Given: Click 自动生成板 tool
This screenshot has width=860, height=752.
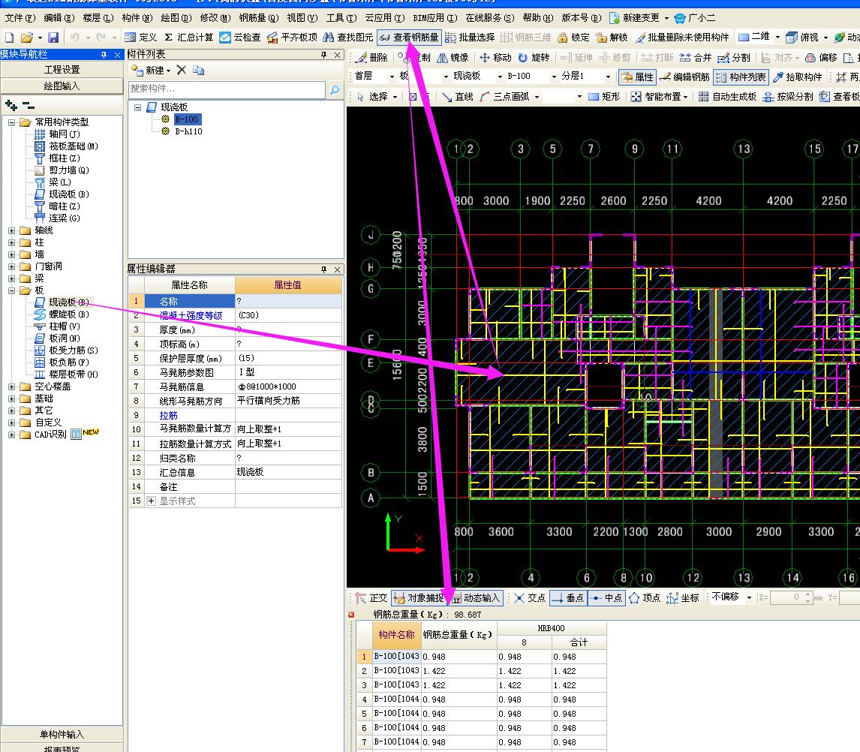Looking at the screenshot, I should (727, 97).
